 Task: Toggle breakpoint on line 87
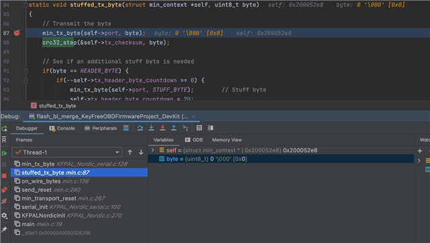pos(17,33)
